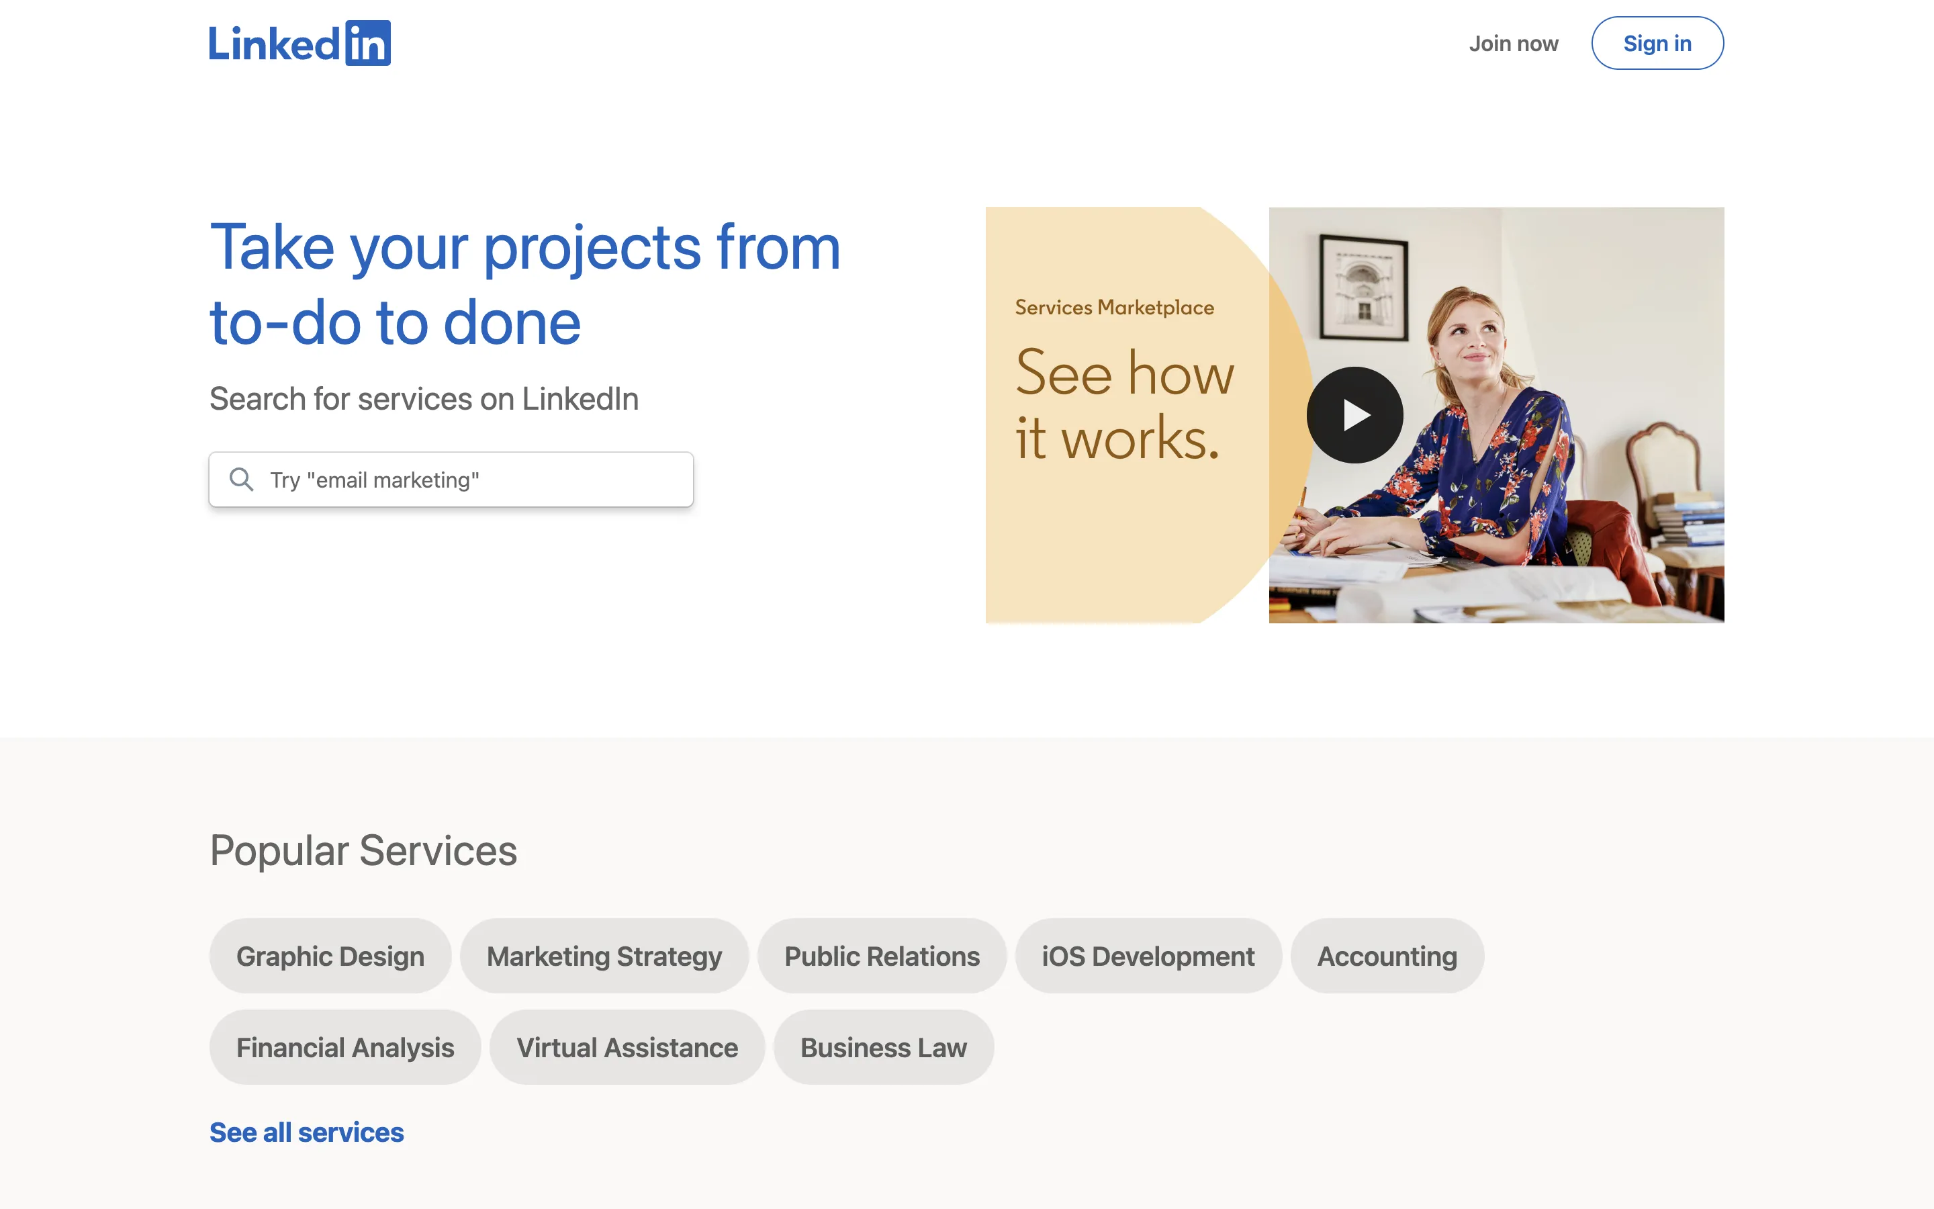Open Financial Analysis service
1934x1209 pixels.
[x=344, y=1046]
